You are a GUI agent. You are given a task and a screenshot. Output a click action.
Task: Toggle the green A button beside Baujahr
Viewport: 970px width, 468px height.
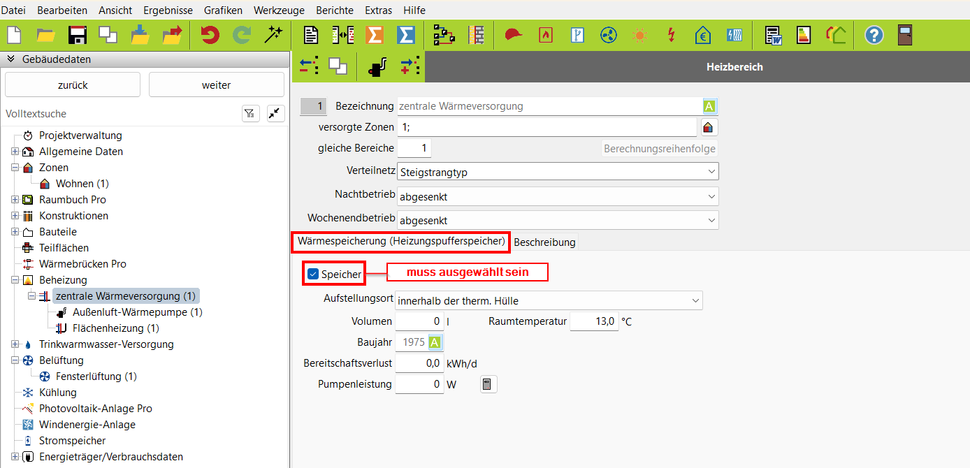(435, 342)
